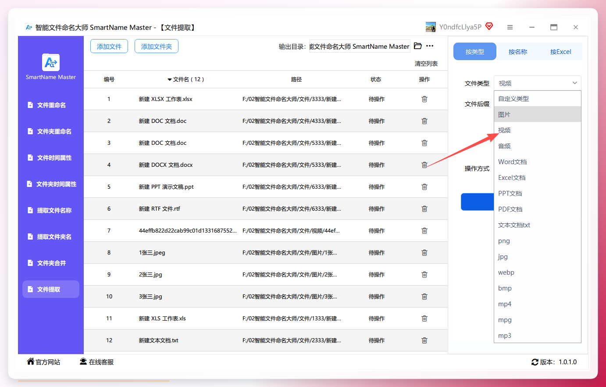Select 视频 in the file type list
The image size is (606, 387).
(x=538, y=130)
